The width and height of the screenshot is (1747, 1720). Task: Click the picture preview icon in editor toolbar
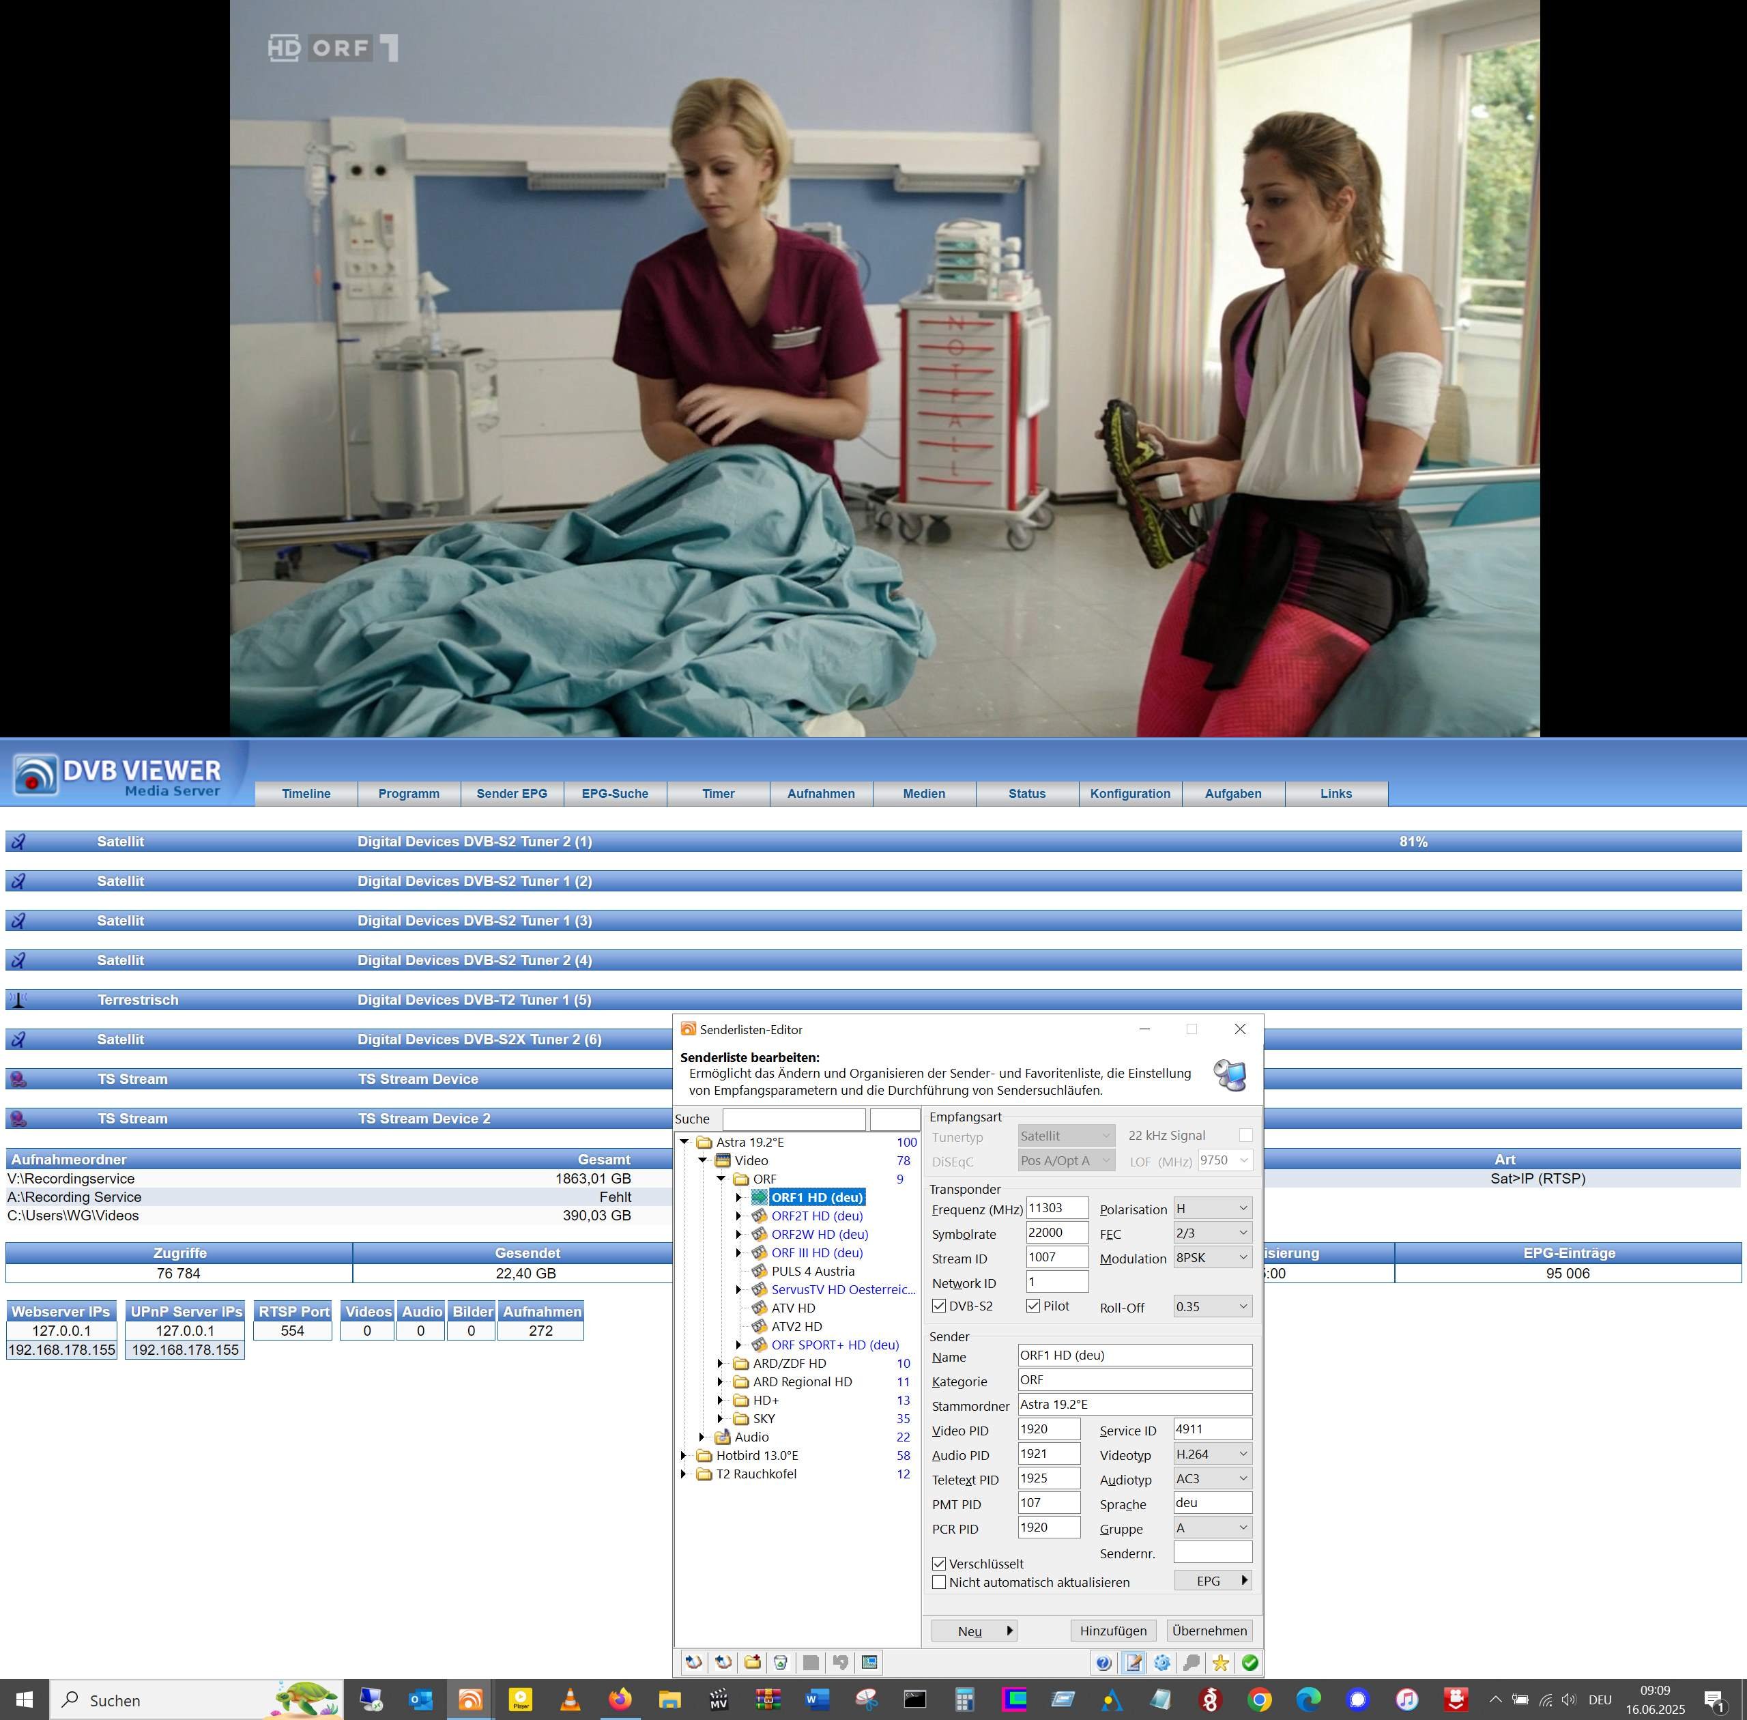coord(869,1662)
